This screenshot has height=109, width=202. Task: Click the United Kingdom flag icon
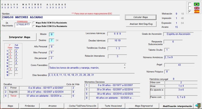click(x=197, y=8)
